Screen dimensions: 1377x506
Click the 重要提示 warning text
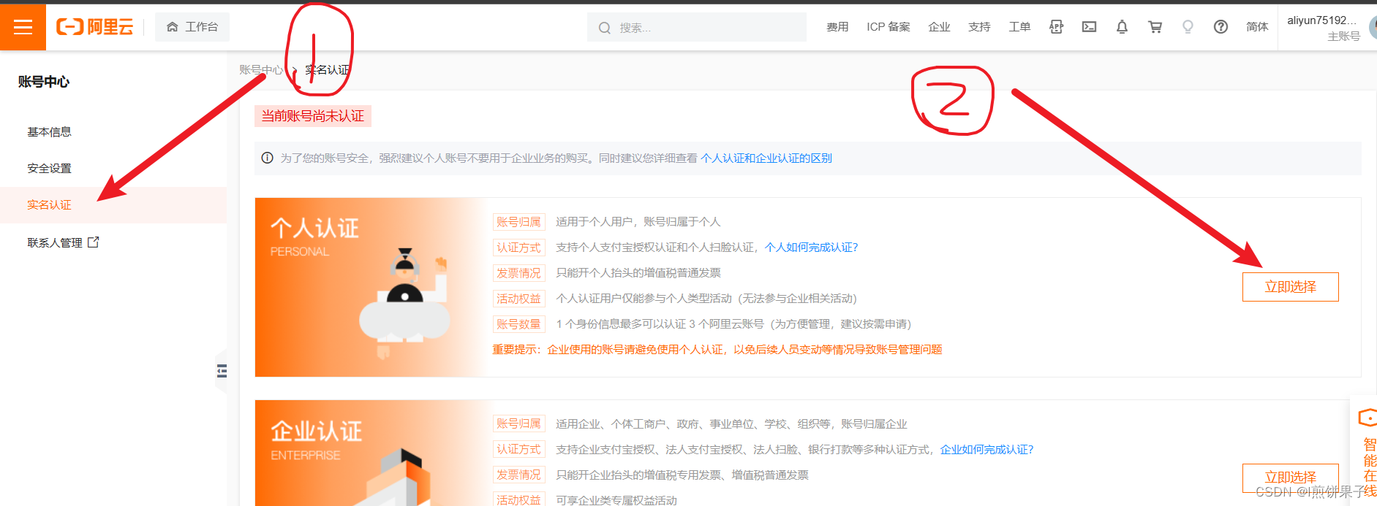[x=717, y=350]
